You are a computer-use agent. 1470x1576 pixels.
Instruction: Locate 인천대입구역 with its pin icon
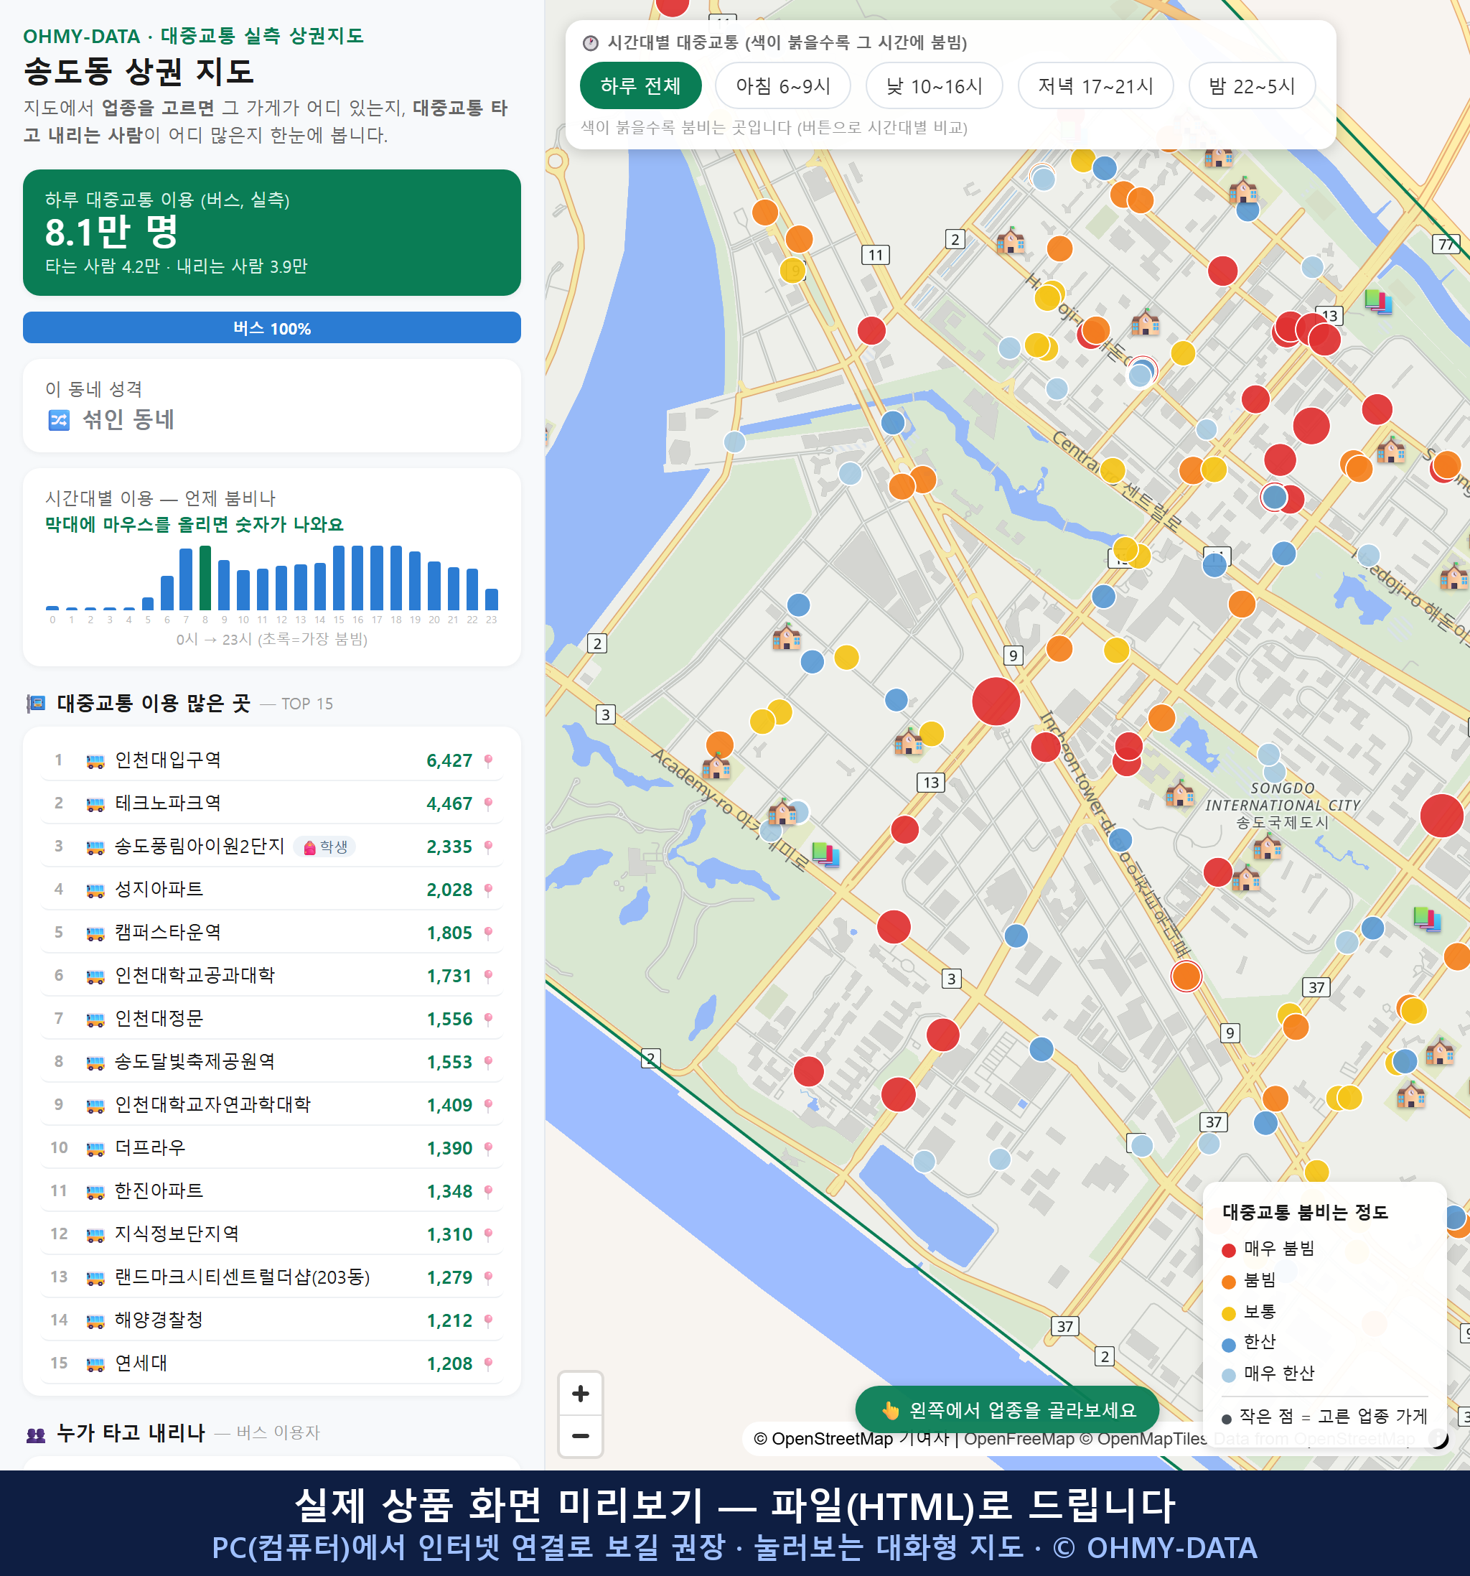tap(488, 760)
